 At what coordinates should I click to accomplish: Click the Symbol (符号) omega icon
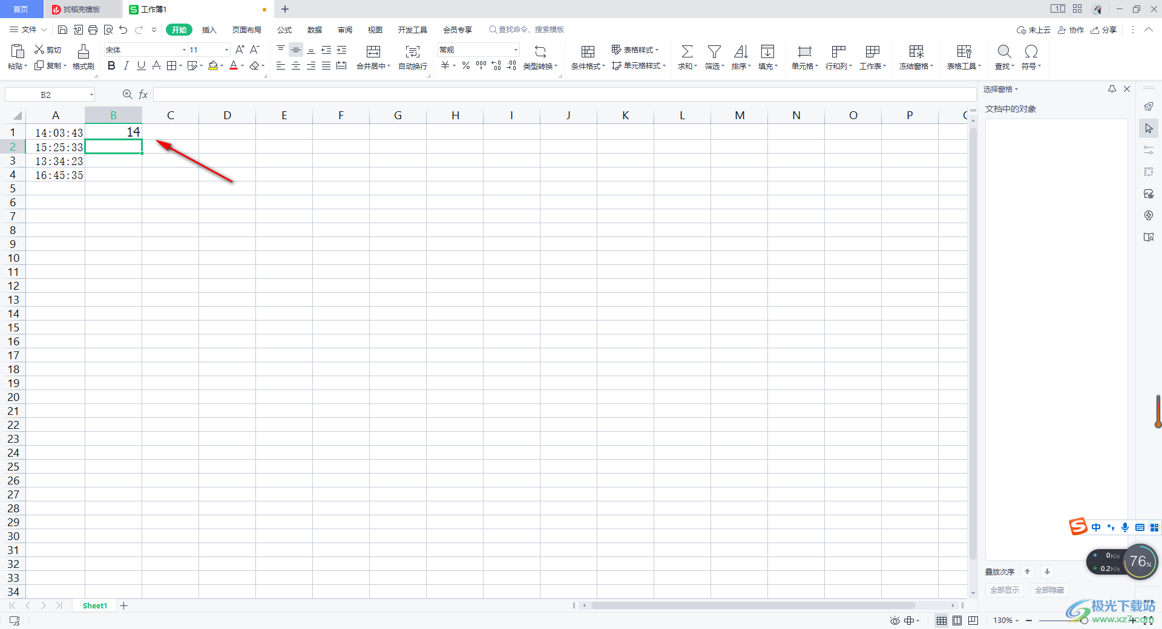(1031, 51)
